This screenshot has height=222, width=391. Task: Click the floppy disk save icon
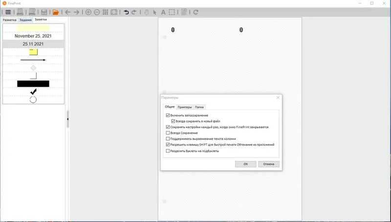pos(44,12)
